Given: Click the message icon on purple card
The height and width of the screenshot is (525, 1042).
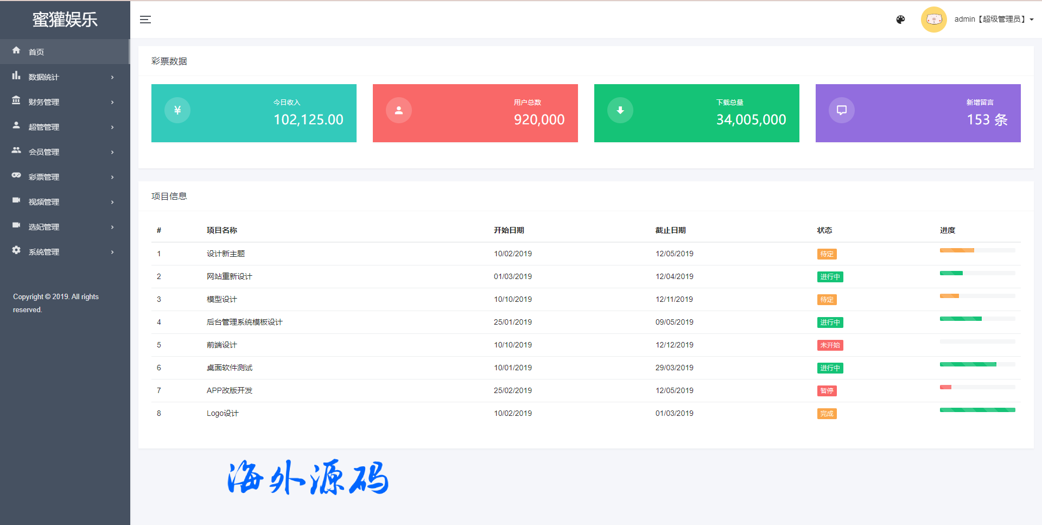Looking at the screenshot, I should click(x=842, y=110).
